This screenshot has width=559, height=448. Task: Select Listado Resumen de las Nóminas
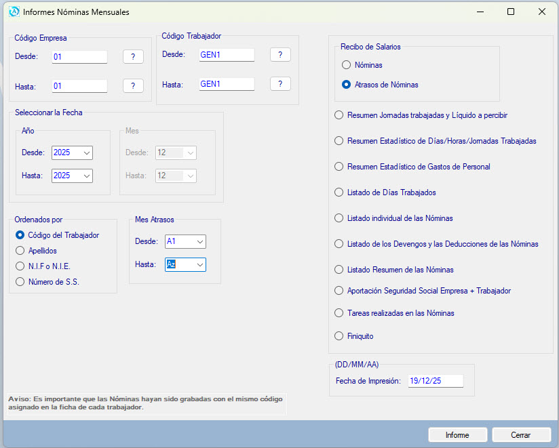coord(339,270)
